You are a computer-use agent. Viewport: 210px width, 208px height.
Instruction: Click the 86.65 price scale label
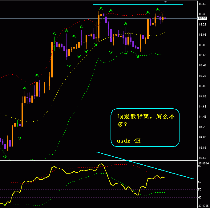click(x=203, y=4)
